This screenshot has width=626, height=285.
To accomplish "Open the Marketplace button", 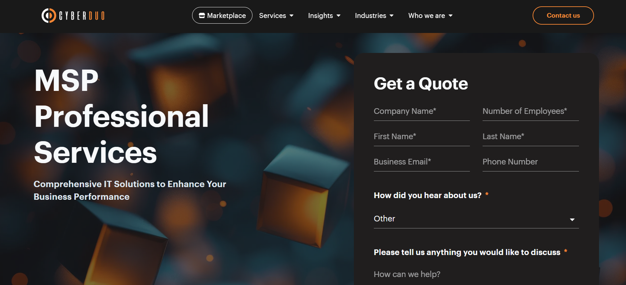I will coord(222,15).
